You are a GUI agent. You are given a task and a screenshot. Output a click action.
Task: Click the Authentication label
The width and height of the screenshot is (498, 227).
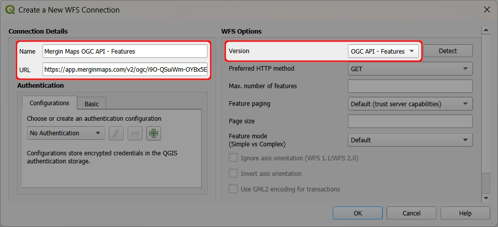pyautogui.click(x=41, y=85)
